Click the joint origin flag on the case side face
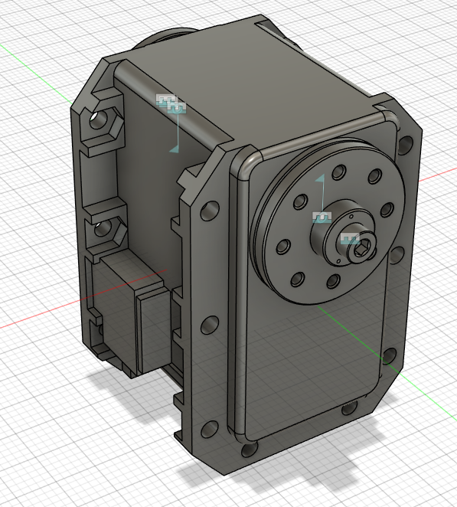The width and height of the screenshot is (457, 507). click(175, 149)
